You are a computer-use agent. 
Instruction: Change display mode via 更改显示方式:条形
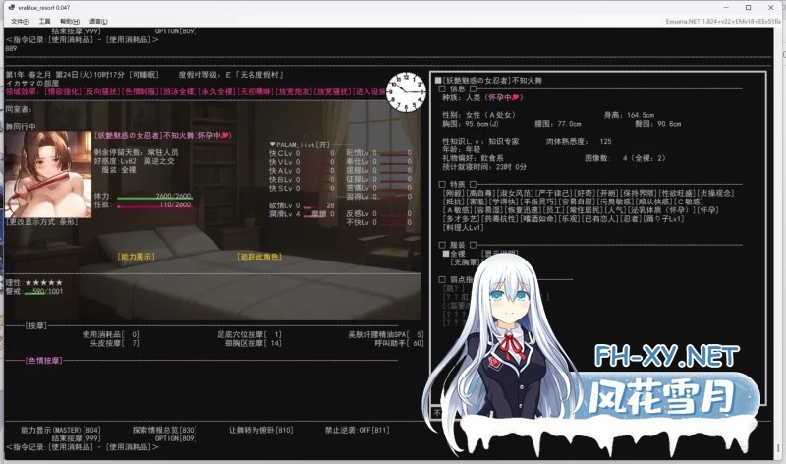click(x=42, y=222)
